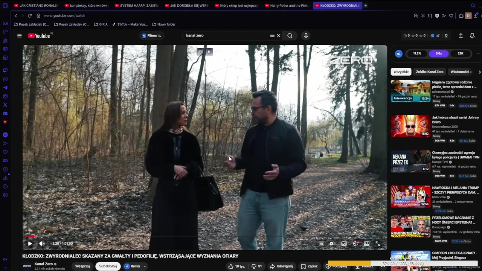The width and height of the screenshot is (482, 271).
Task: Open a new browser tab with plus
Action: click(365, 6)
